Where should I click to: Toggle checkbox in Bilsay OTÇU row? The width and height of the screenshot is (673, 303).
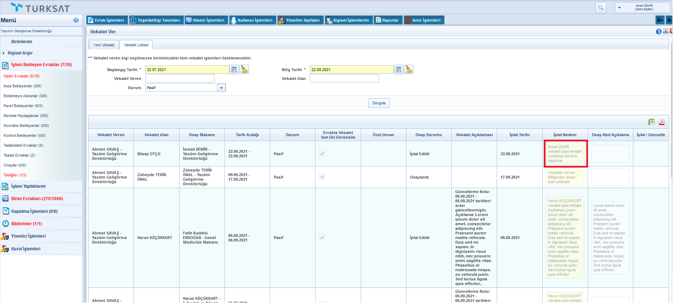(x=322, y=153)
